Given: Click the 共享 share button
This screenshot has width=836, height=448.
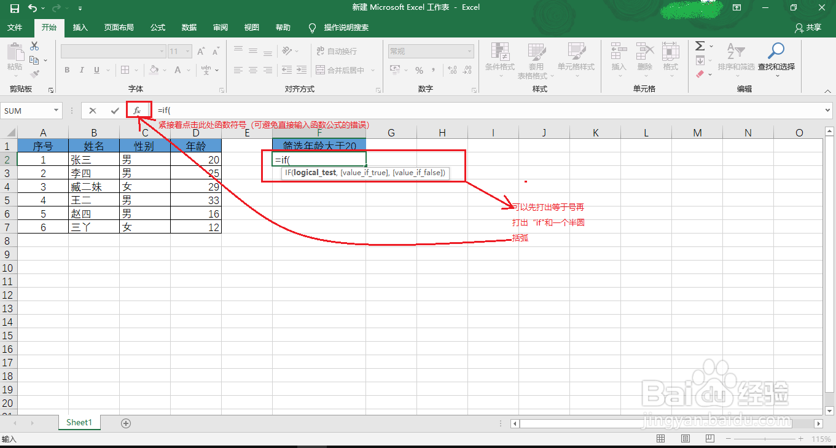Looking at the screenshot, I should tap(808, 28).
